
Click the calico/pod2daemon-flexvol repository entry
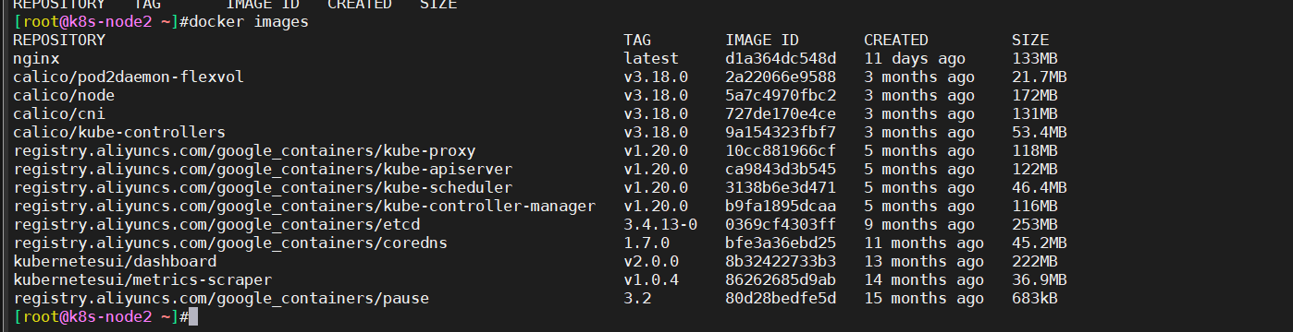point(129,77)
